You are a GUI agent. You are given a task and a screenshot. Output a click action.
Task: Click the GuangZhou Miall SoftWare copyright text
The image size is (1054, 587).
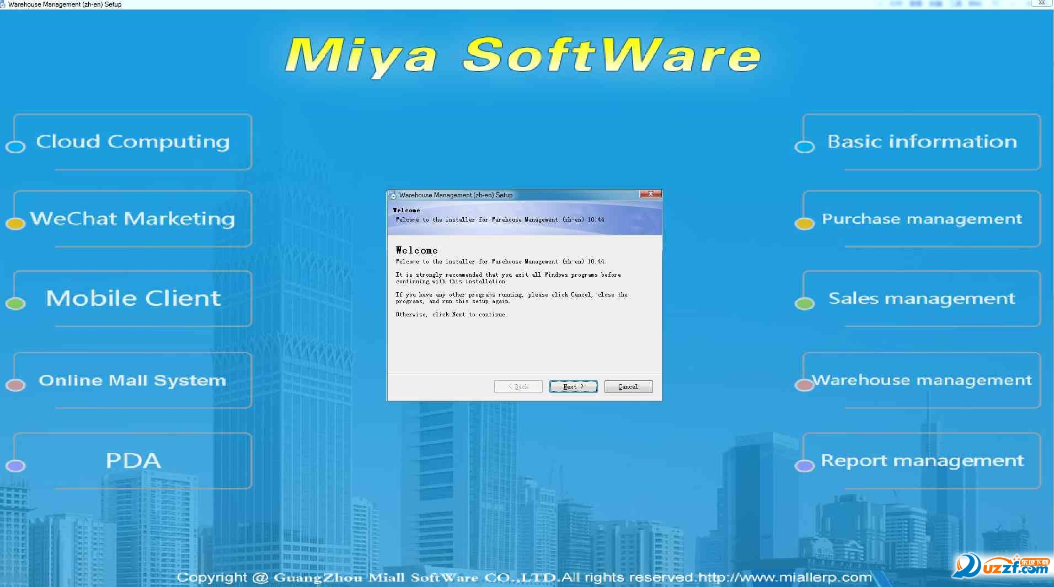415,577
